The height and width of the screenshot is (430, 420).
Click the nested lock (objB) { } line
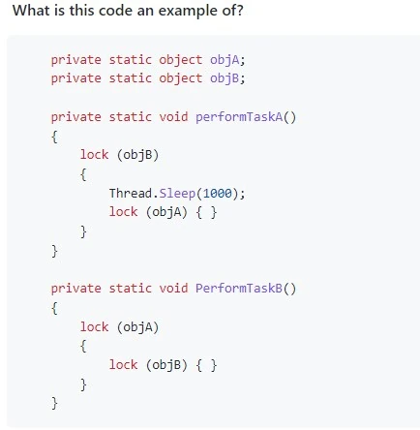[x=163, y=365]
